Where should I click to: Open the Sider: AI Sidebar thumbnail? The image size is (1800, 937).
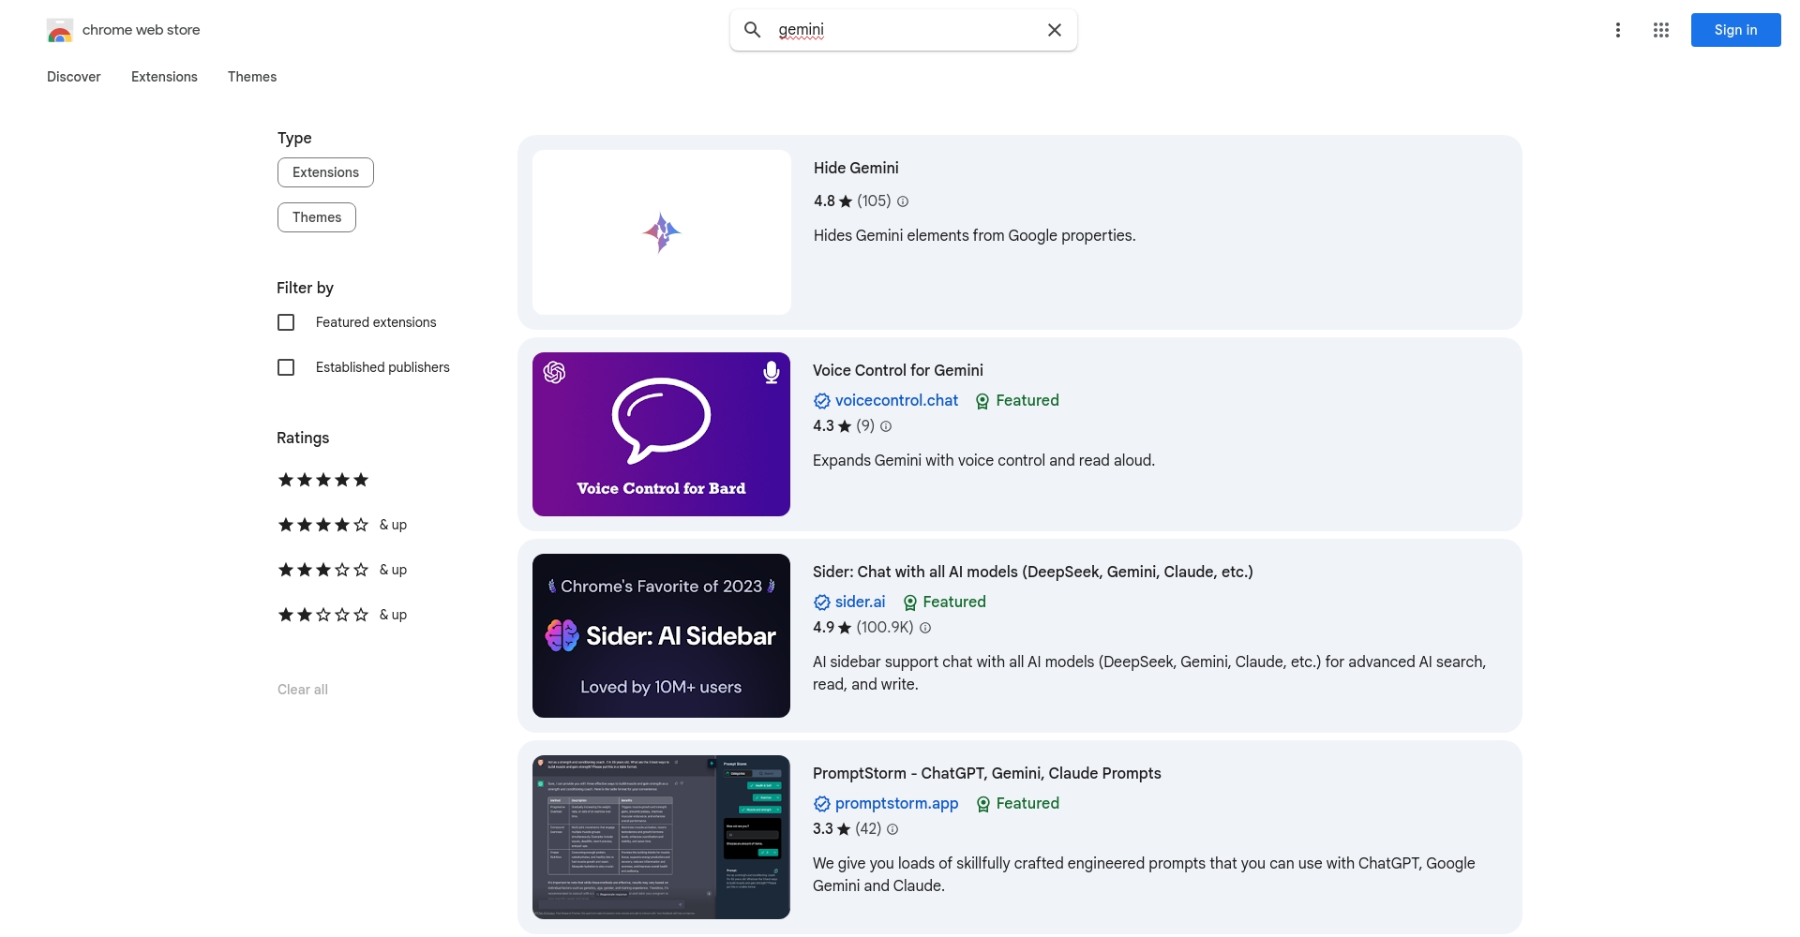point(661,635)
